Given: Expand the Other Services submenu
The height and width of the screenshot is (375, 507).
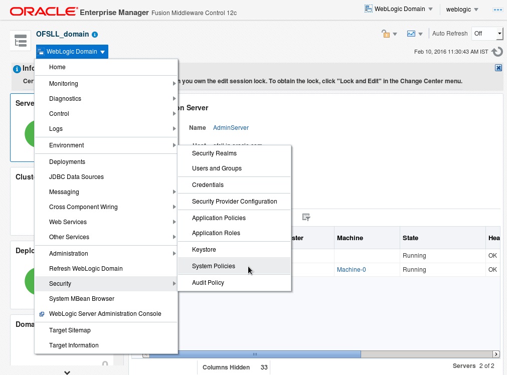Looking at the screenshot, I should tap(106, 237).
